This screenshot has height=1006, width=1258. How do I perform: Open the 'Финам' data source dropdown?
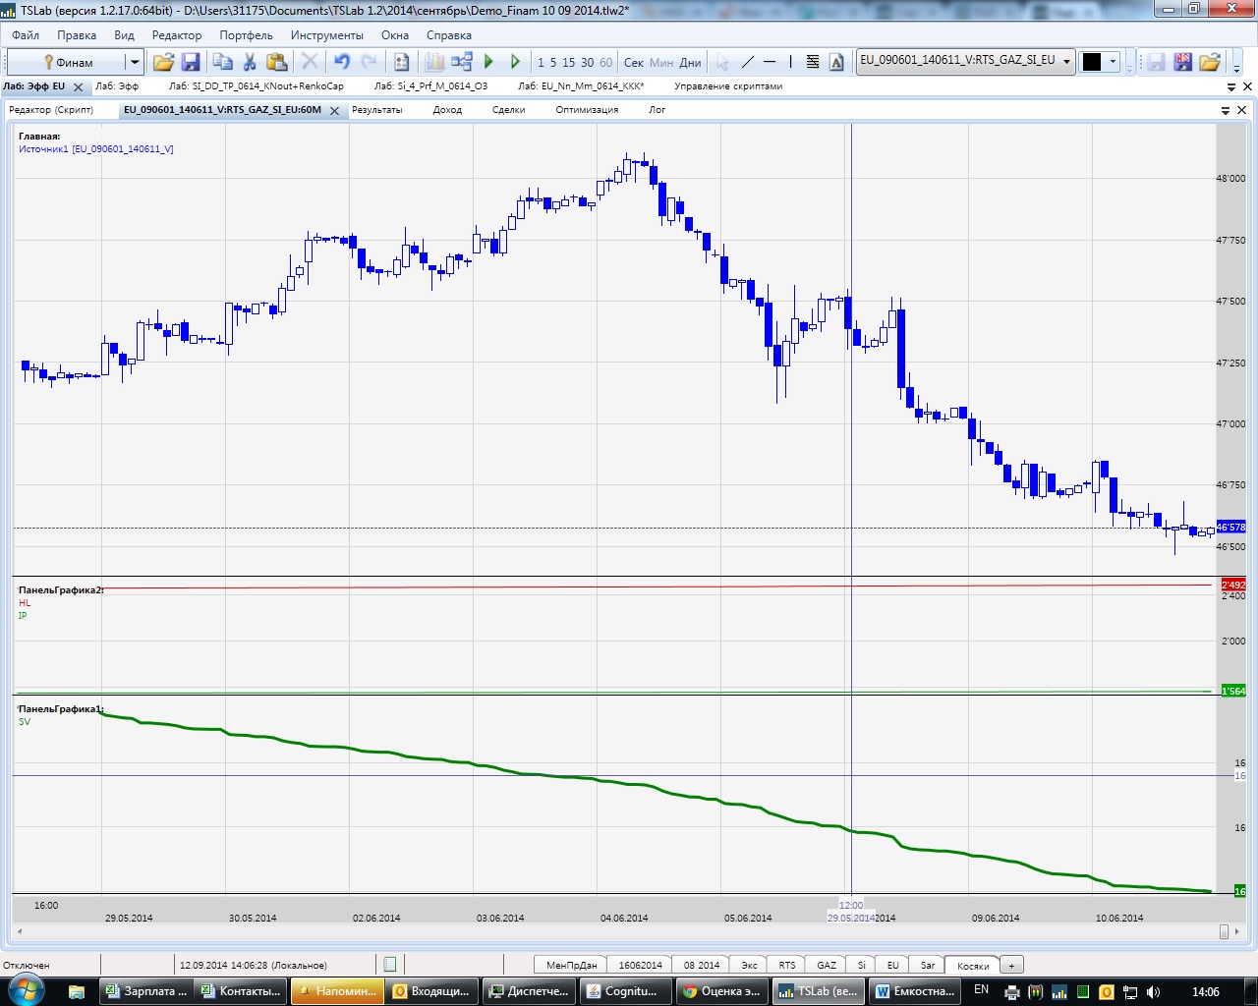point(135,62)
